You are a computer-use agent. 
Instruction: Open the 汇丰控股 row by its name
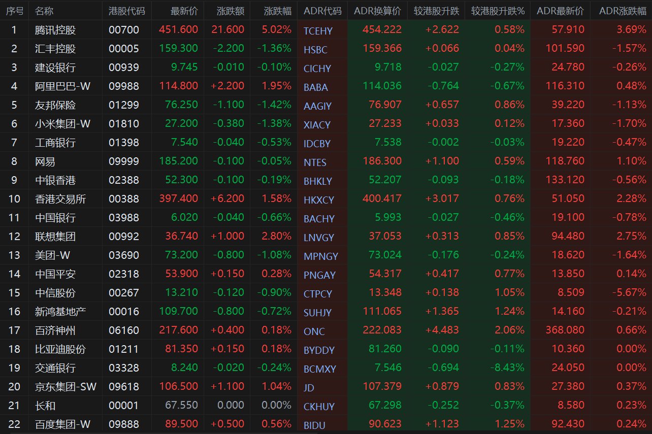point(55,49)
